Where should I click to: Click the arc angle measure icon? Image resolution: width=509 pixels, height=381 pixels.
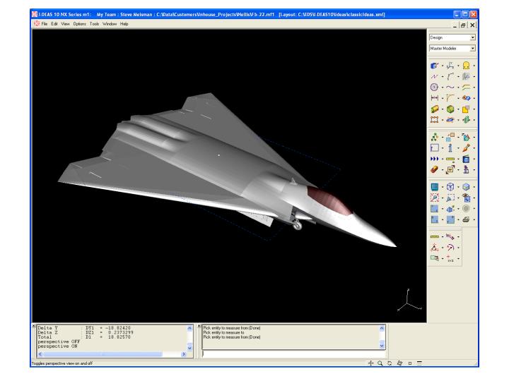[x=450, y=248]
